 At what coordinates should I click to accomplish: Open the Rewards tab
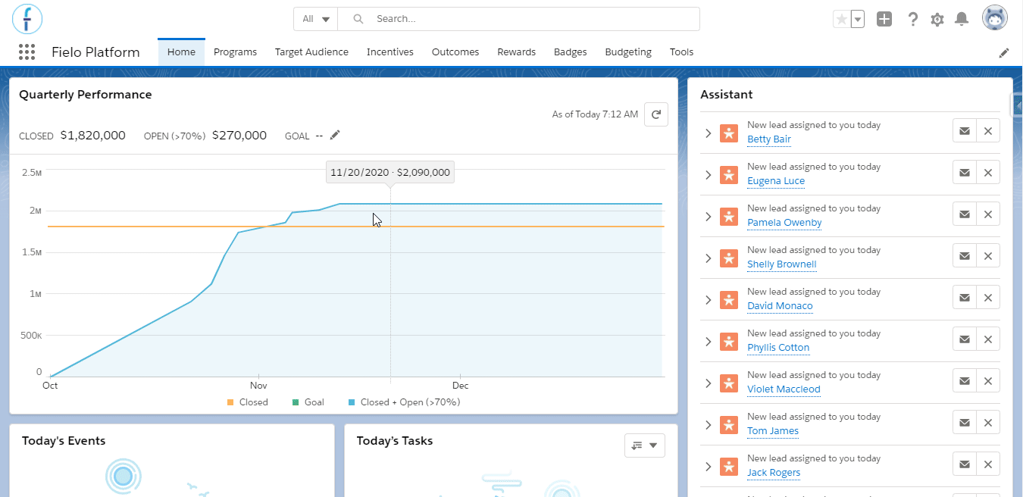click(x=517, y=52)
